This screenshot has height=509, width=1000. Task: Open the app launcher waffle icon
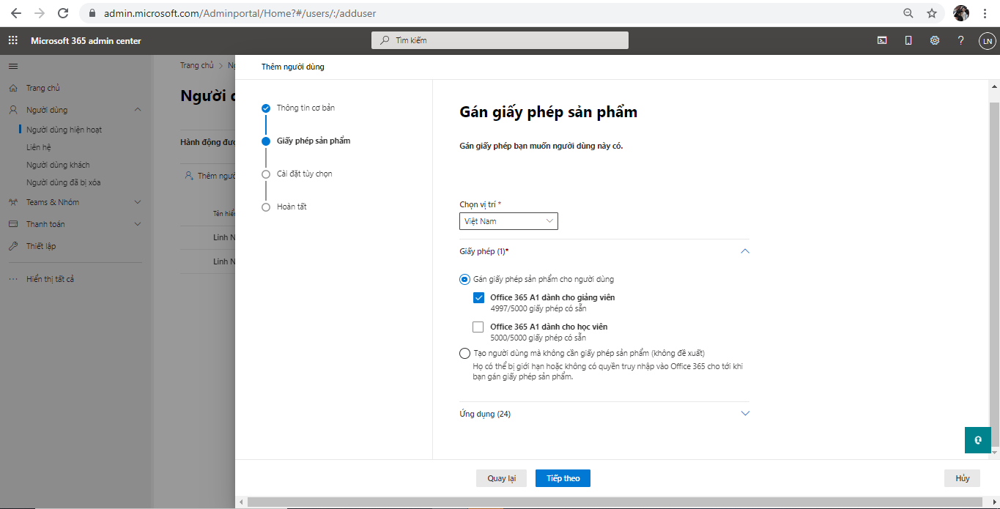(12, 41)
